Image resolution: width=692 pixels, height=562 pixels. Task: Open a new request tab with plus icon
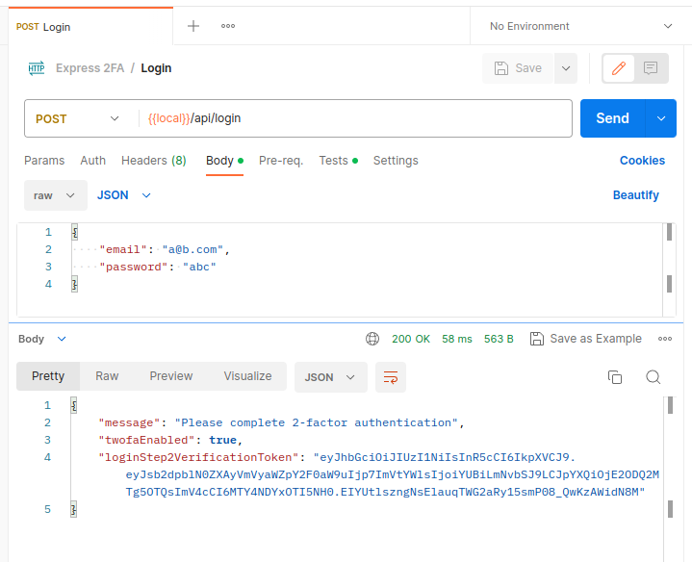click(193, 26)
